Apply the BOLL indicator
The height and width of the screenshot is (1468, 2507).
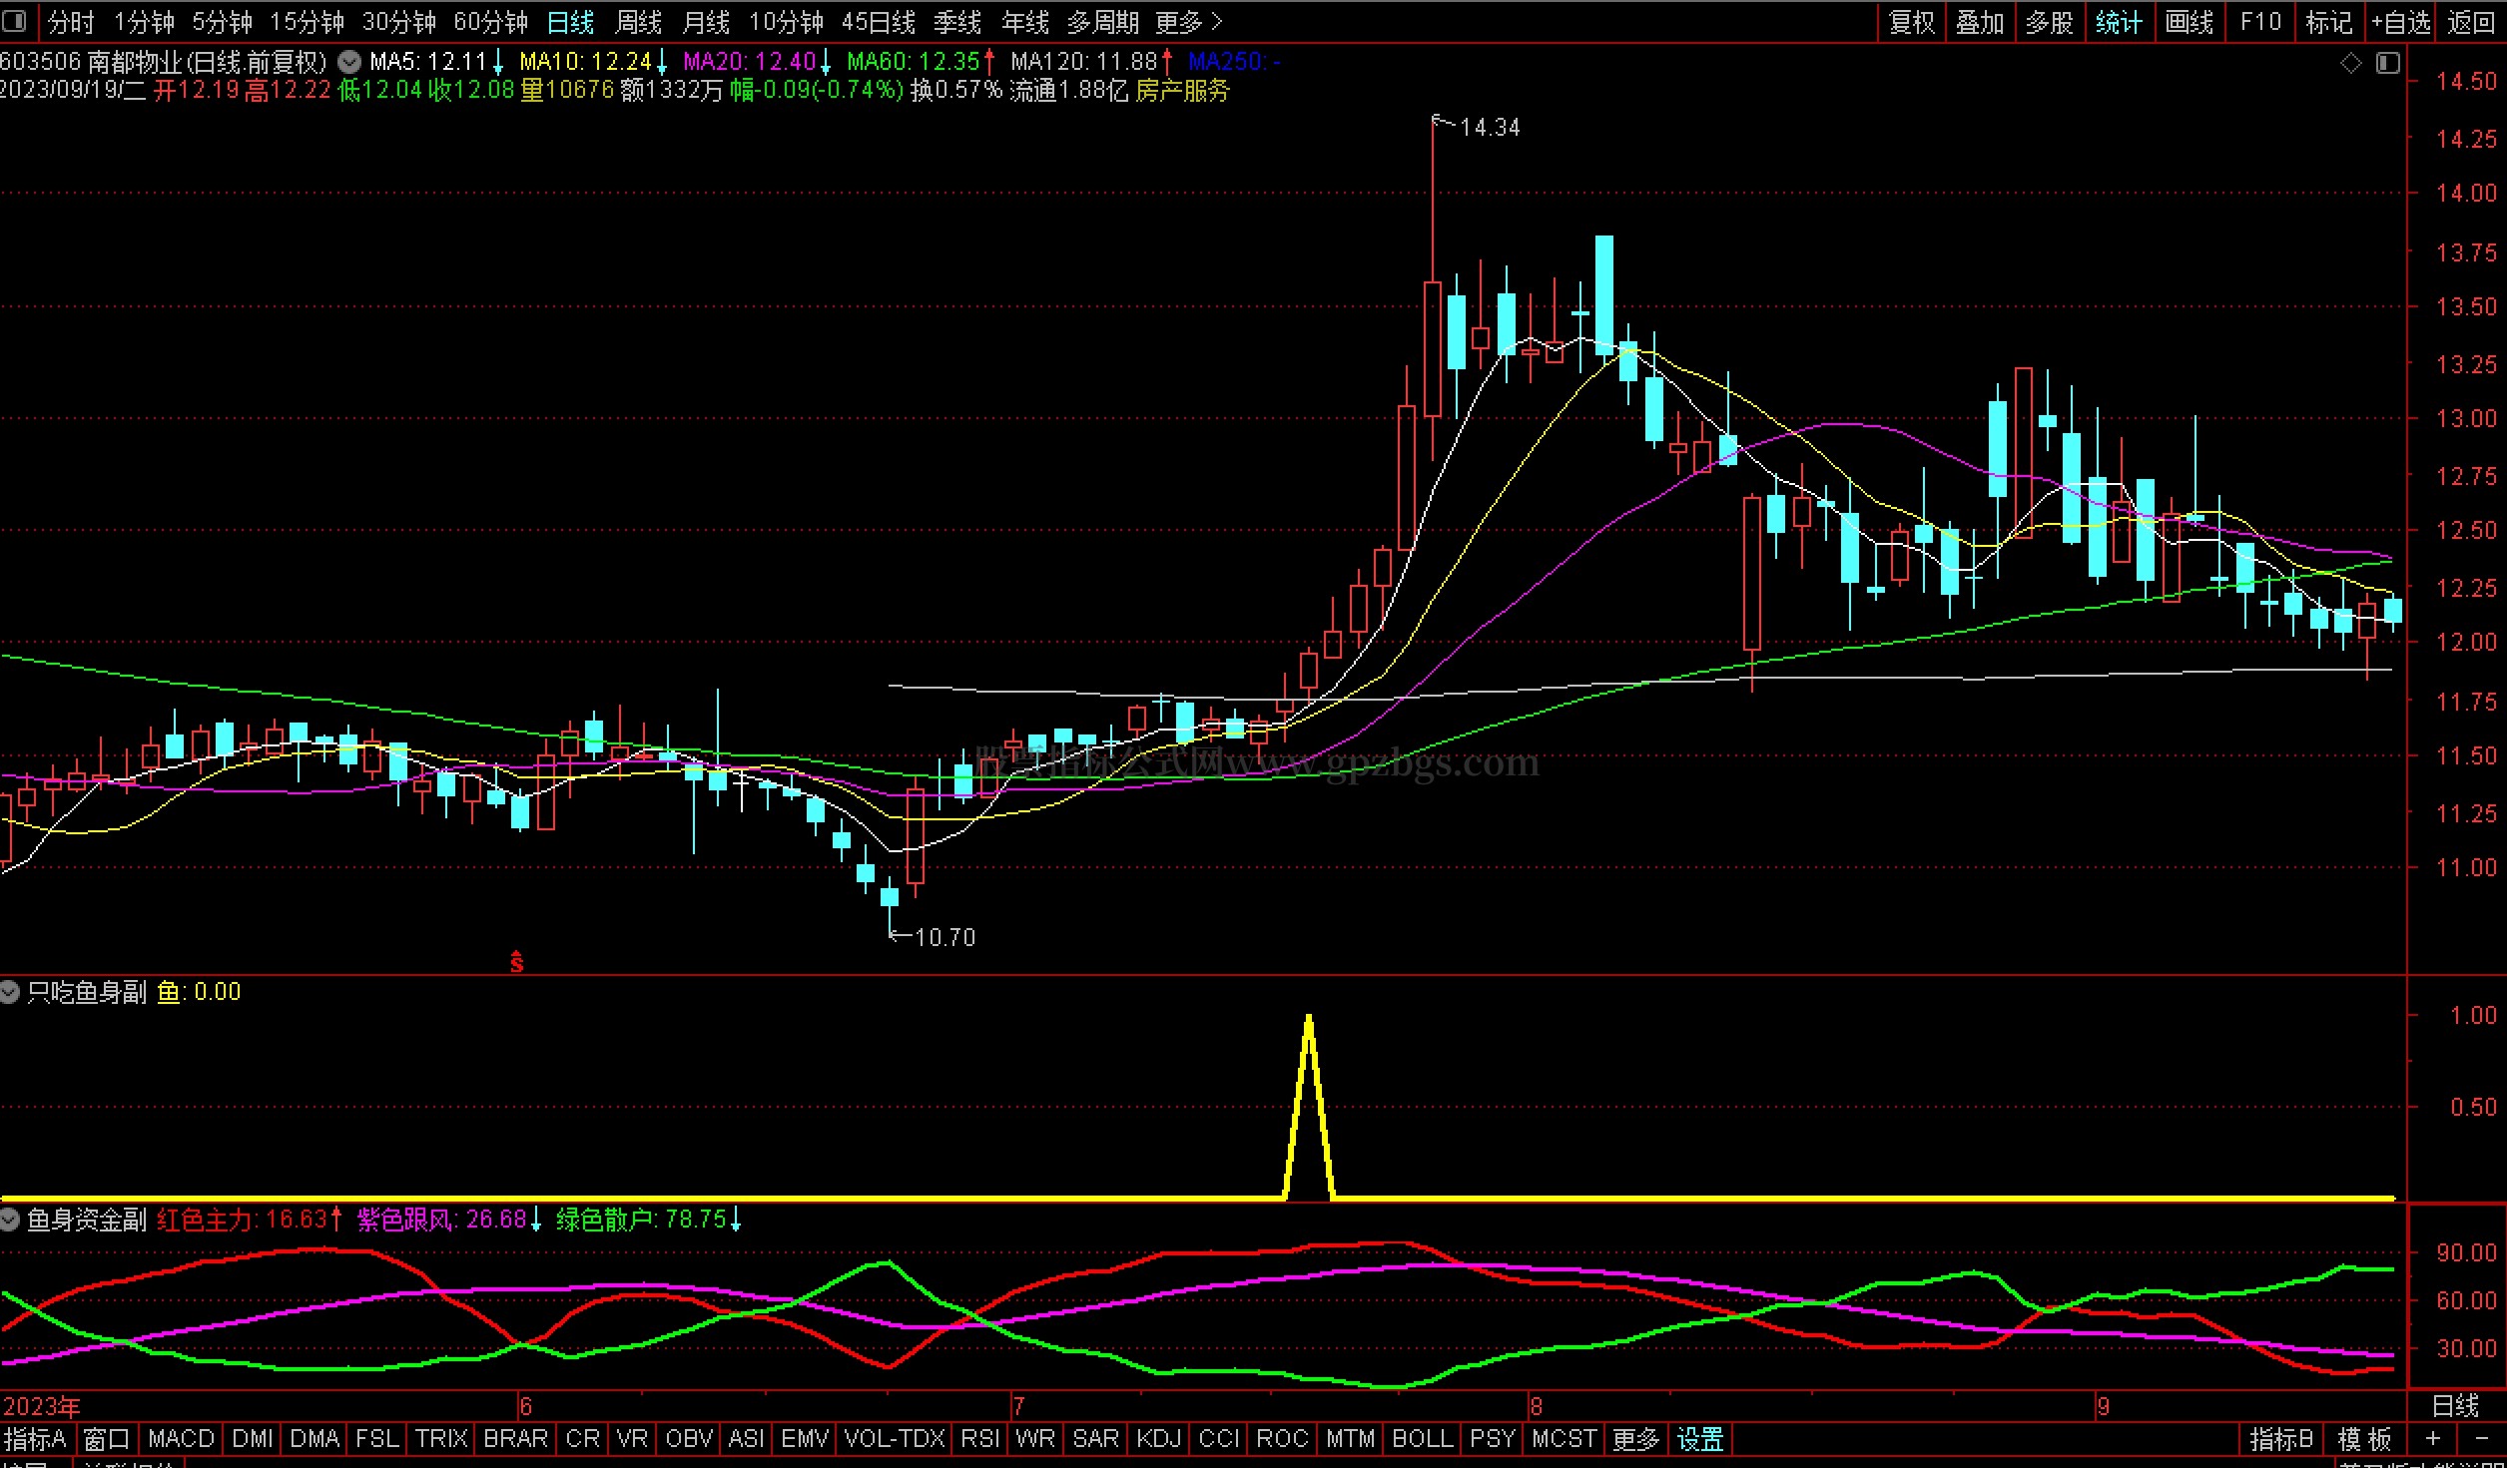pyautogui.click(x=1423, y=1439)
